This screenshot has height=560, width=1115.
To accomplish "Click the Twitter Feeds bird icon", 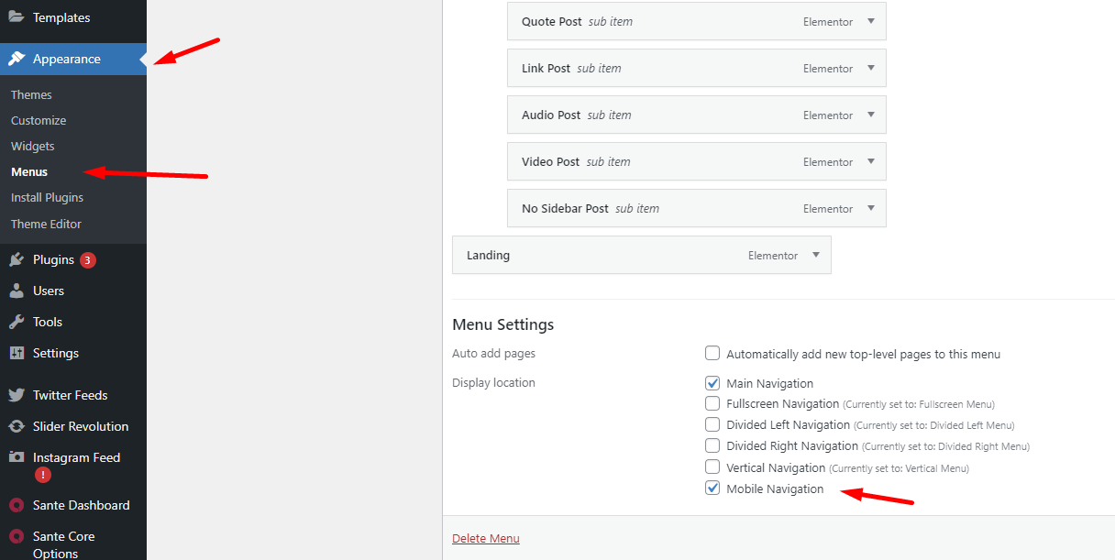I will point(17,395).
